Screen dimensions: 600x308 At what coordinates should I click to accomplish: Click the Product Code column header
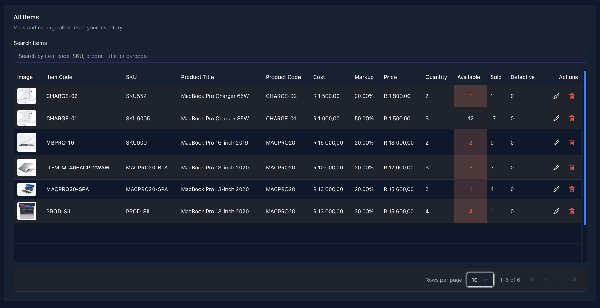point(283,77)
